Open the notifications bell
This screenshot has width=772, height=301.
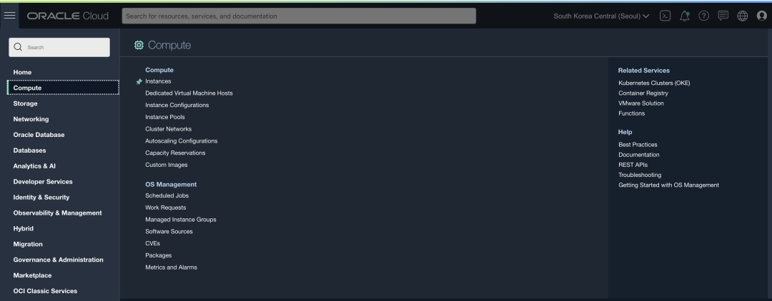click(x=684, y=16)
